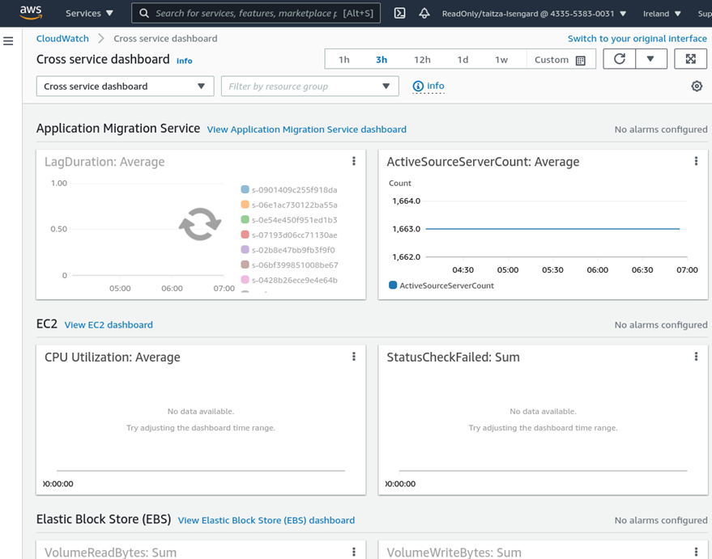Toggle ActiveSourceServerCount legend series

click(x=441, y=286)
